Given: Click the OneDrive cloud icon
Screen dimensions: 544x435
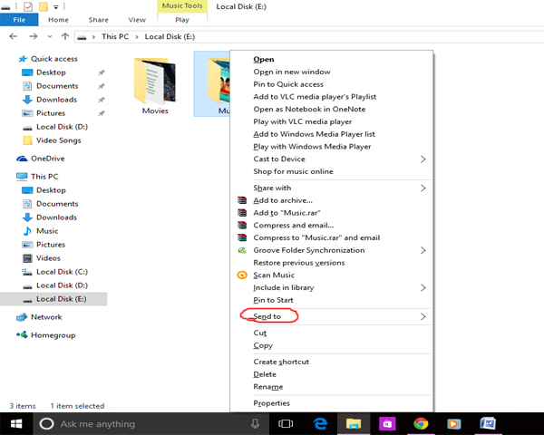Looking at the screenshot, I should [22, 159].
